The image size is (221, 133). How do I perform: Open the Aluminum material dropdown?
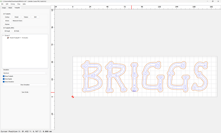(x=25, y=73)
